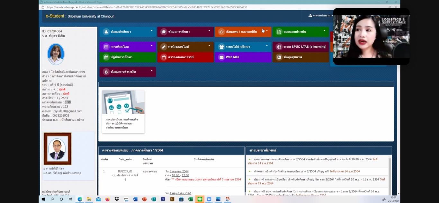The image size is (439, 203).
Task: Click the 1 พฤษภาคม 2564 date link
Action: click(180, 193)
